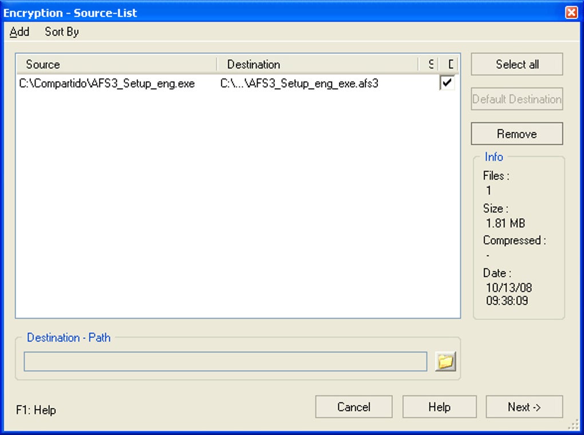Click the truncated S column header

tap(431, 64)
